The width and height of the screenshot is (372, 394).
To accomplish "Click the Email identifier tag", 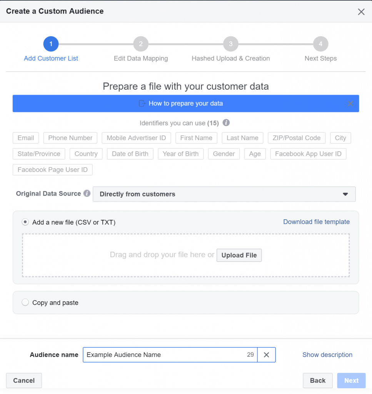I will pos(26,138).
